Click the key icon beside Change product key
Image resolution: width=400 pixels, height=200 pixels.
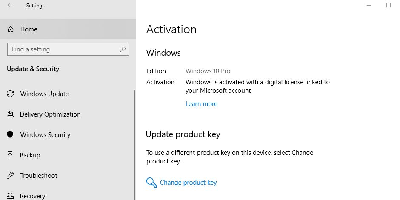pos(151,183)
